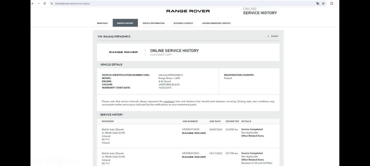Click the engine value 4.4L Diesel
This screenshot has width=370, height=166.
tap(165, 82)
